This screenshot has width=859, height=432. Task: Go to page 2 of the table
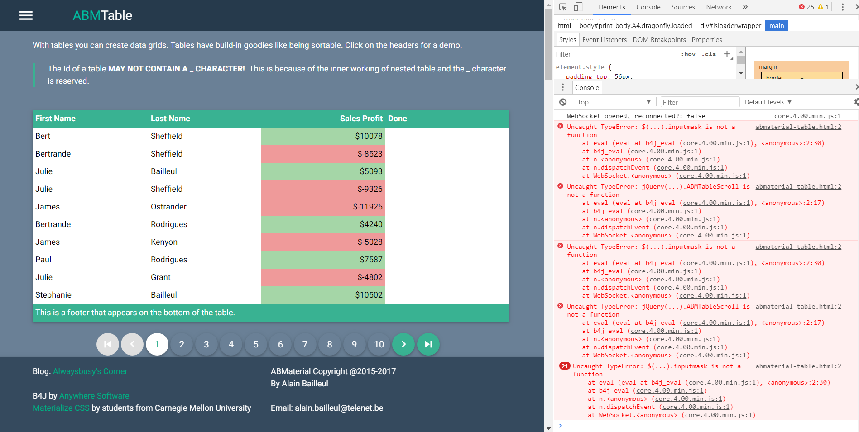pyautogui.click(x=182, y=344)
